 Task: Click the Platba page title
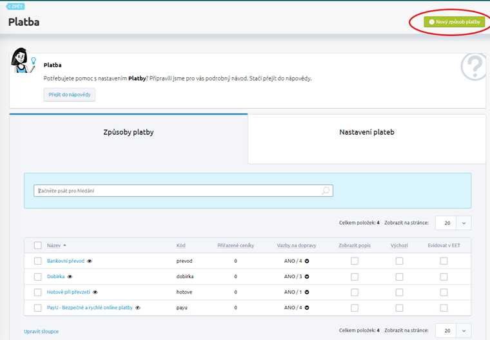coord(24,22)
